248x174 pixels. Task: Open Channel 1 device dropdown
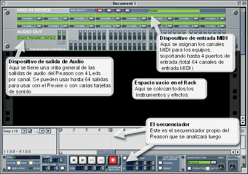(39, 19)
